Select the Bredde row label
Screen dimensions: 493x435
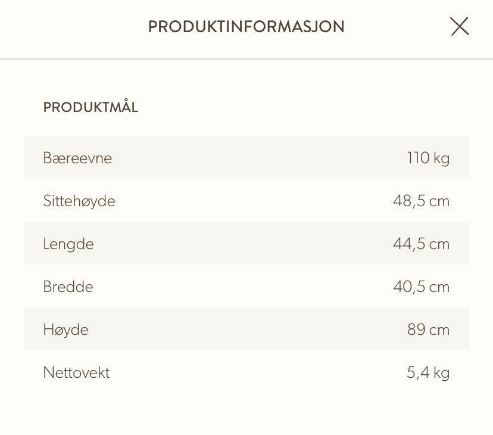pos(68,287)
